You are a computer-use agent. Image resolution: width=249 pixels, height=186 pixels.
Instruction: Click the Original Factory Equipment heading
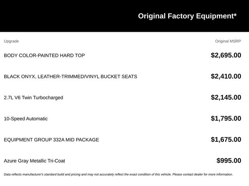pos(187,16)
